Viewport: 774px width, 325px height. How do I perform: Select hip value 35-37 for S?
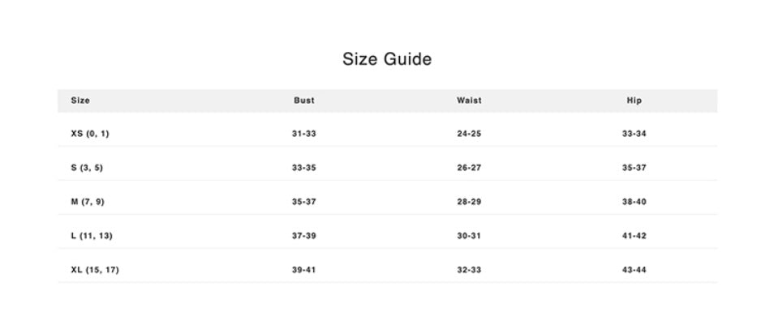[634, 168]
